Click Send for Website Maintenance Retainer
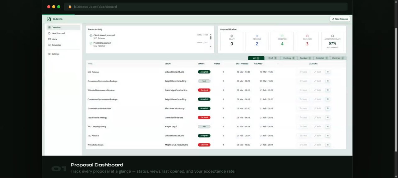The width and height of the screenshot is (398, 178). (303, 90)
